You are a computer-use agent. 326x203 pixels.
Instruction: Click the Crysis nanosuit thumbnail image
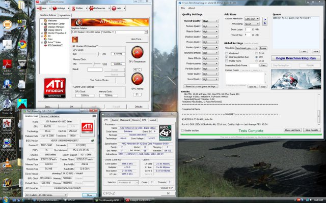pos(296,79)
